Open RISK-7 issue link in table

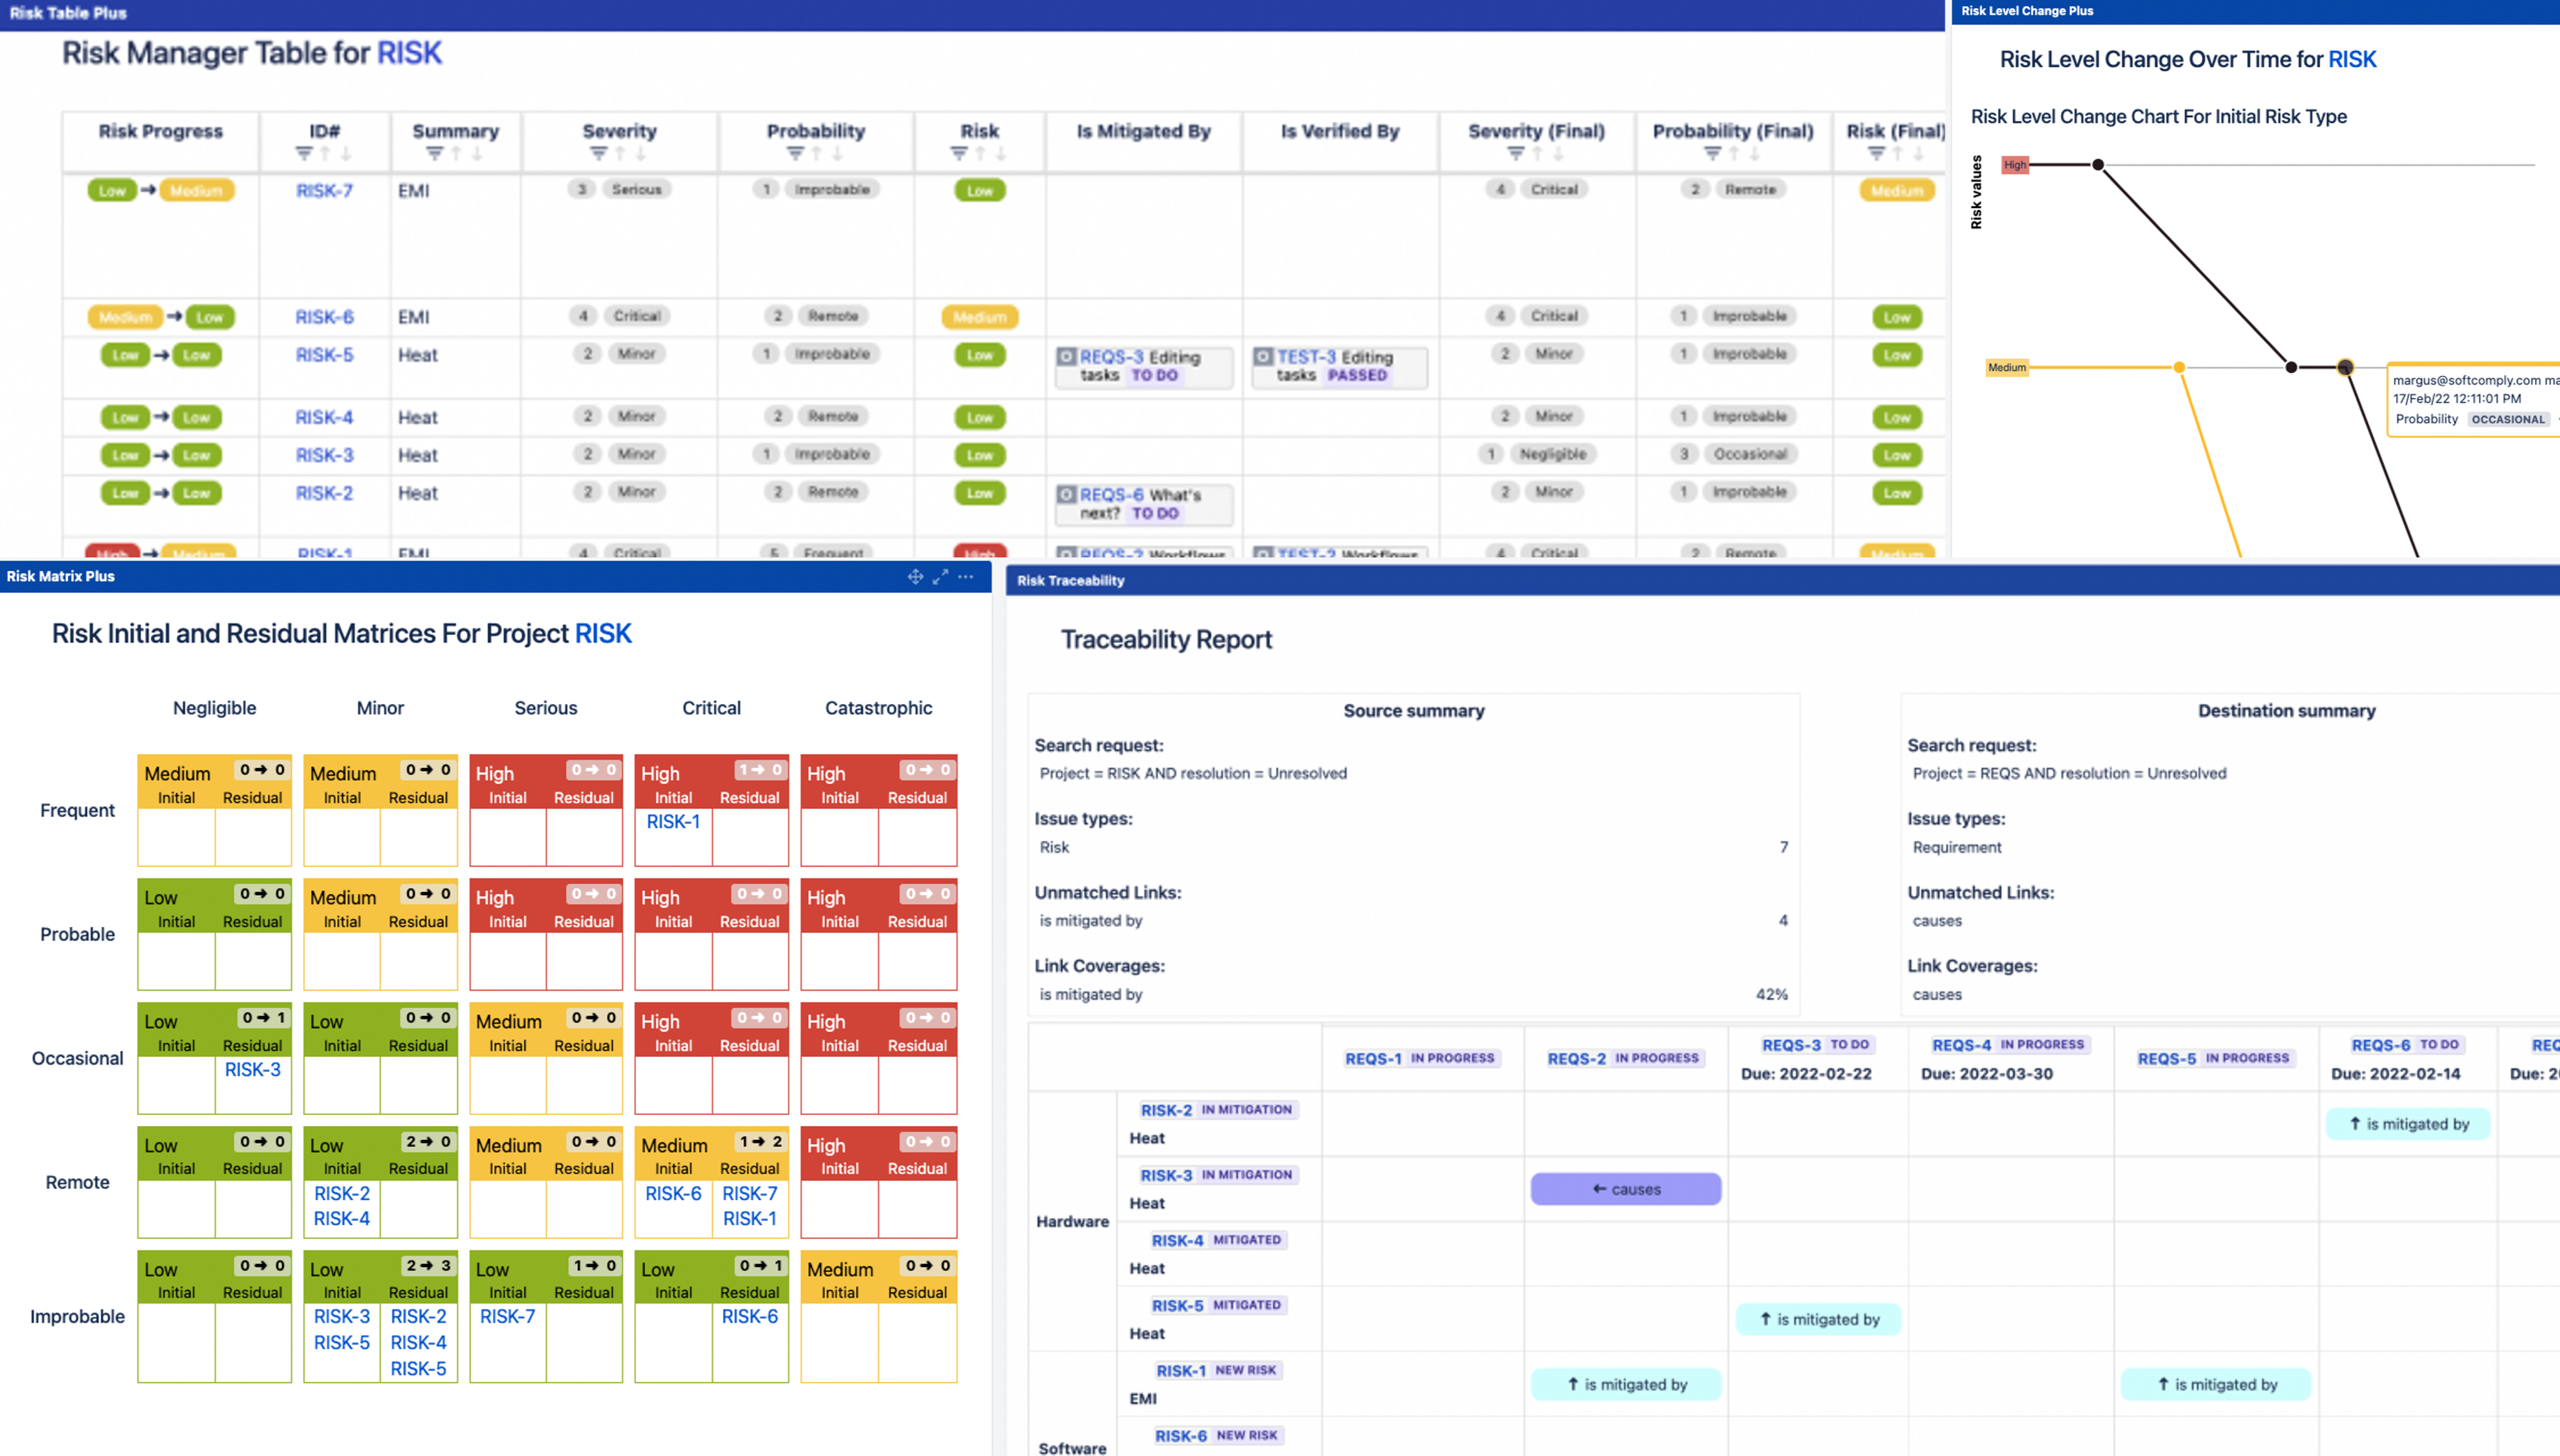324,191
